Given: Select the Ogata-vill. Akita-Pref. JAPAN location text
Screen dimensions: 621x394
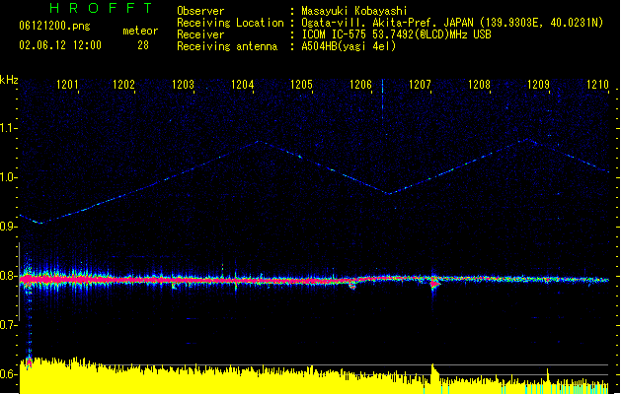Looking at the screenshot, I should [x=452, y=23].
